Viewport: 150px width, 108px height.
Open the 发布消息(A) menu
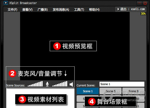(61, 10)
